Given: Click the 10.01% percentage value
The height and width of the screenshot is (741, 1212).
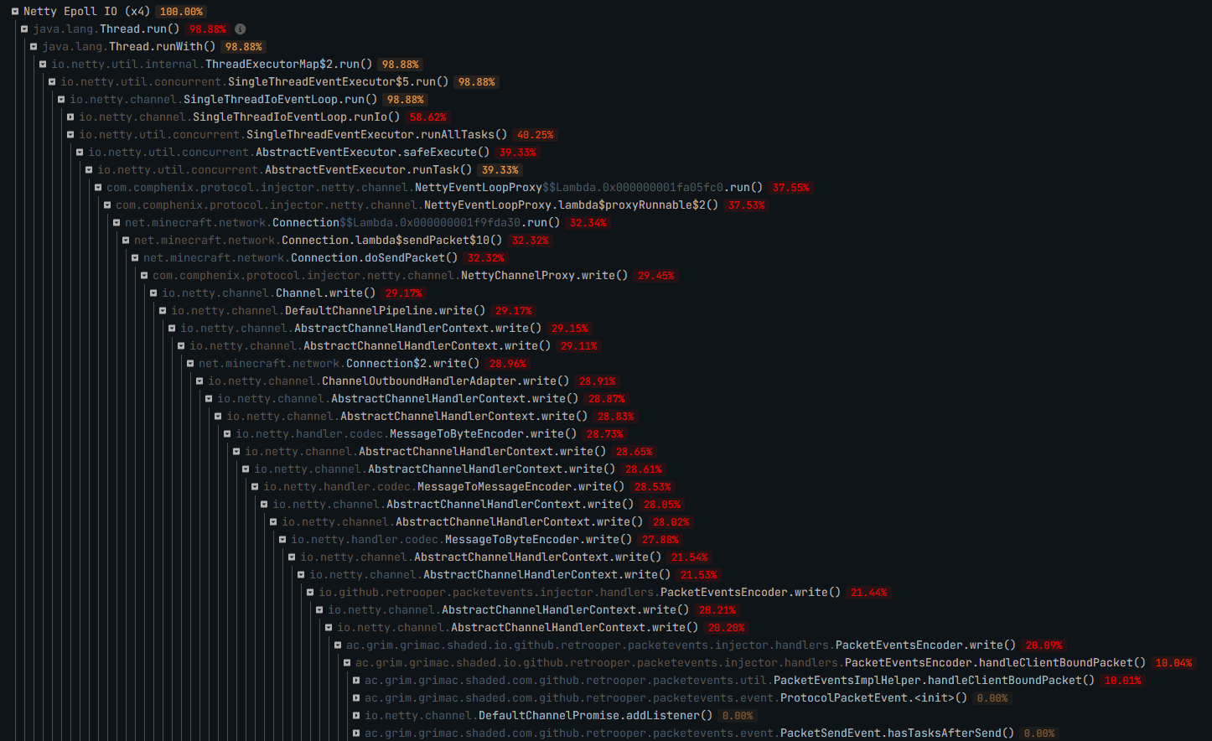Looking at the screenshot, I should (1123, 681).
